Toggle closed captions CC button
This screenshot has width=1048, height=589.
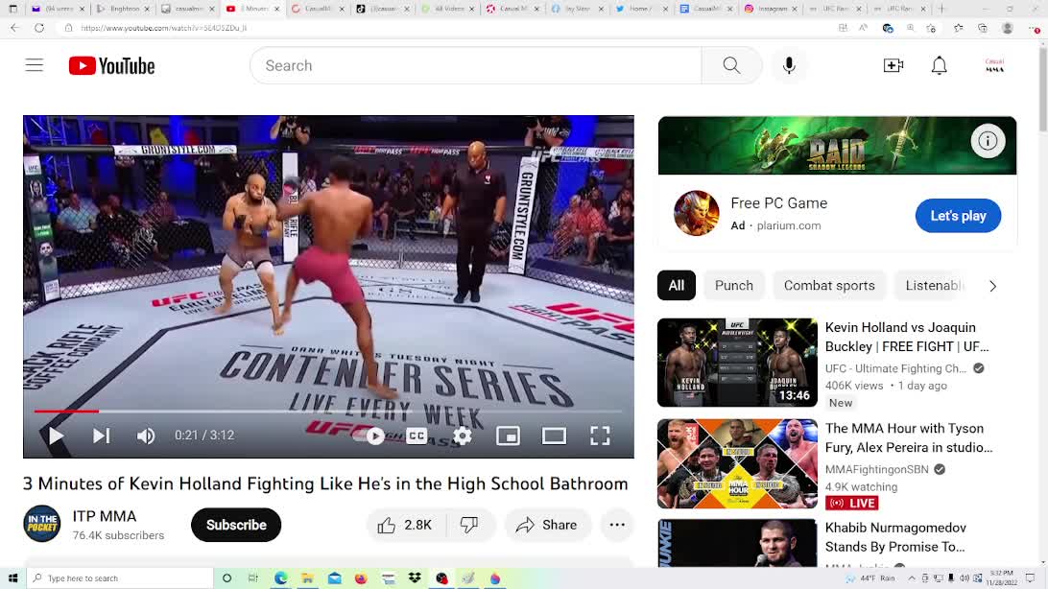click(417, 436)
